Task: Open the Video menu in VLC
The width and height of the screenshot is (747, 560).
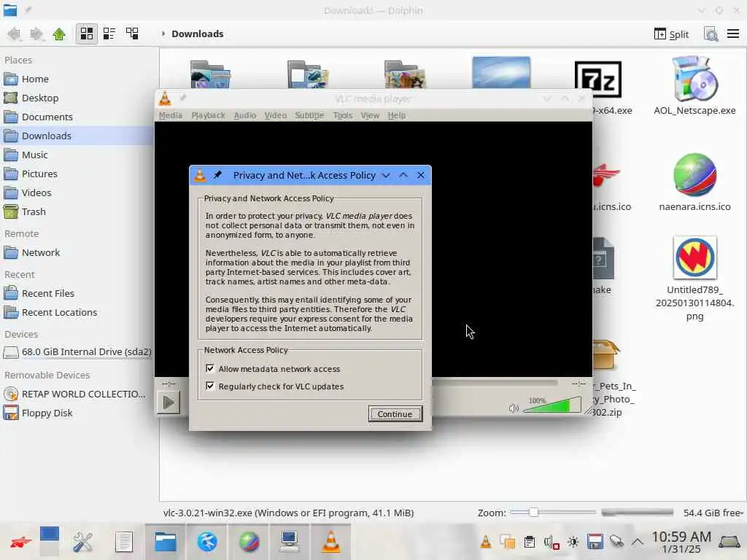Action: click(x=275, y=115)
